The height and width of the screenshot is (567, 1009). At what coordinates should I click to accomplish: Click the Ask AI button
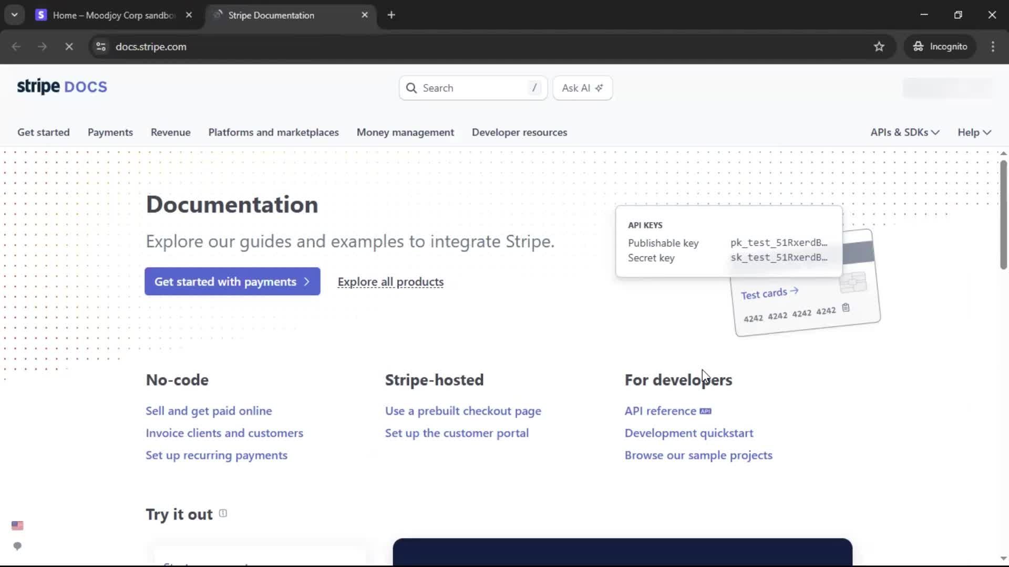click(x=582, y=88)
